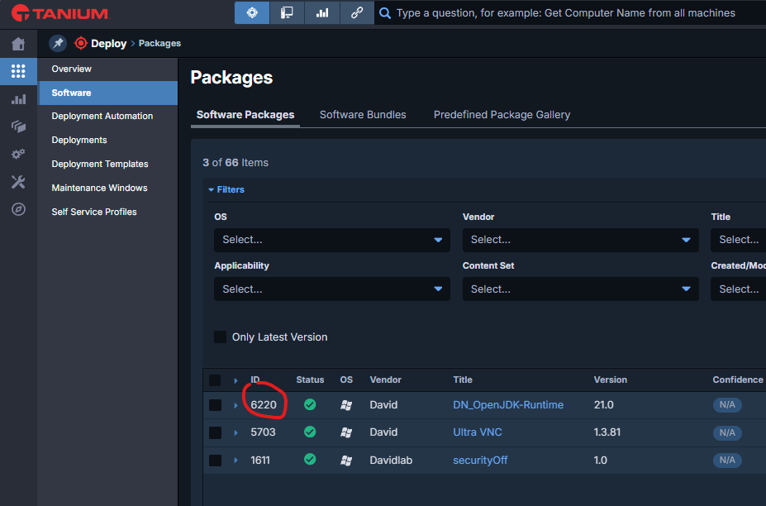Image resolution: width=766 pixels, height=506 pixels.
Task: Click the chain link icon in top bar
Action: pos(356,13)
